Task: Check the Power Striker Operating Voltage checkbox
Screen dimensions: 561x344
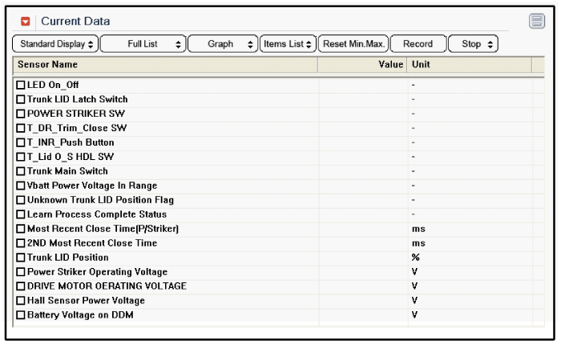Action: click(x=21, y=272)
